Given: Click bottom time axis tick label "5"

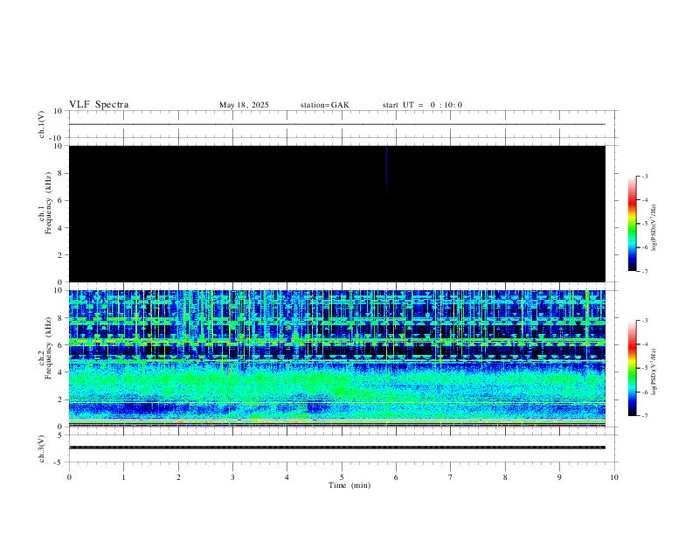Looking at the screenshot, I should click(342, 477).
